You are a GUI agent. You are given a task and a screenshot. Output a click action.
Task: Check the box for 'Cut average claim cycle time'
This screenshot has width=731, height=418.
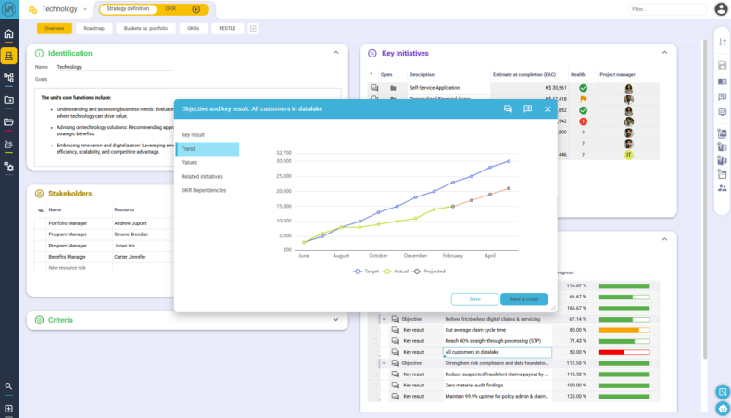(375, 330)
